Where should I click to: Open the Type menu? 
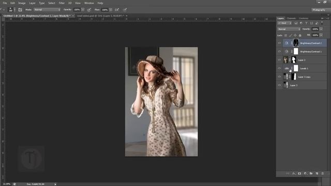[x=42, y=3]
